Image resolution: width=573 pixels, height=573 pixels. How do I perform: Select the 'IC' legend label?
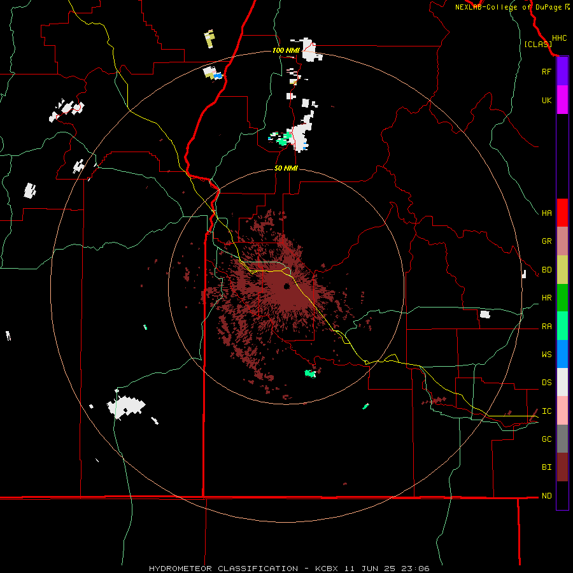(x=546, y=411)
